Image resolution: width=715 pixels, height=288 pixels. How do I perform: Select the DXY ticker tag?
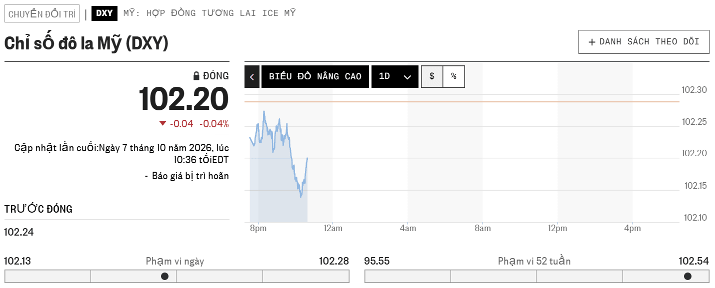104,13
